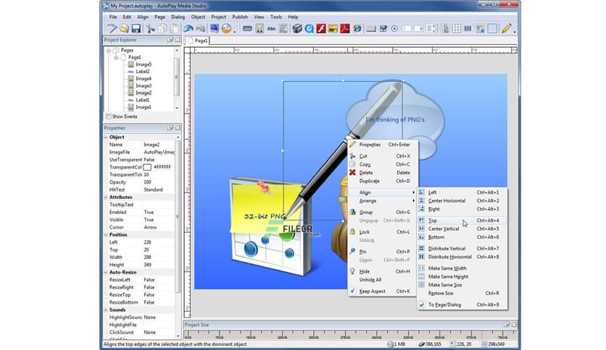The height and width of the screenshot is (350, 606).
Task: Click the Opacity value 100 field
Action: [159, 182]
